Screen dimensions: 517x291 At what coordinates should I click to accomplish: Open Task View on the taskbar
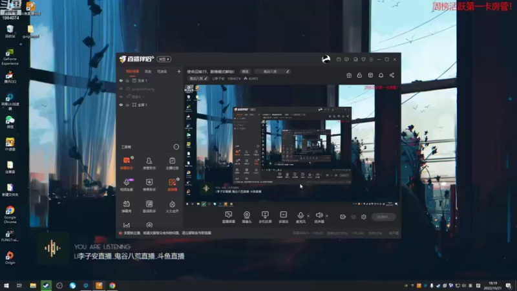(x=19, y=285)
